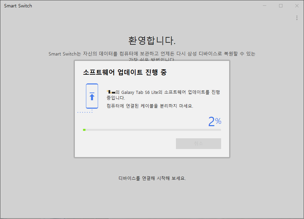Click the 케이블을 분리하지 마세요 warning text
Viewport: 304px width, 219px height.
tap(150, 106)
